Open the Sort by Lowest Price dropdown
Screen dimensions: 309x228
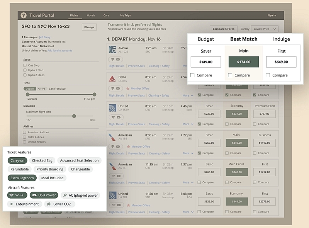265,29
